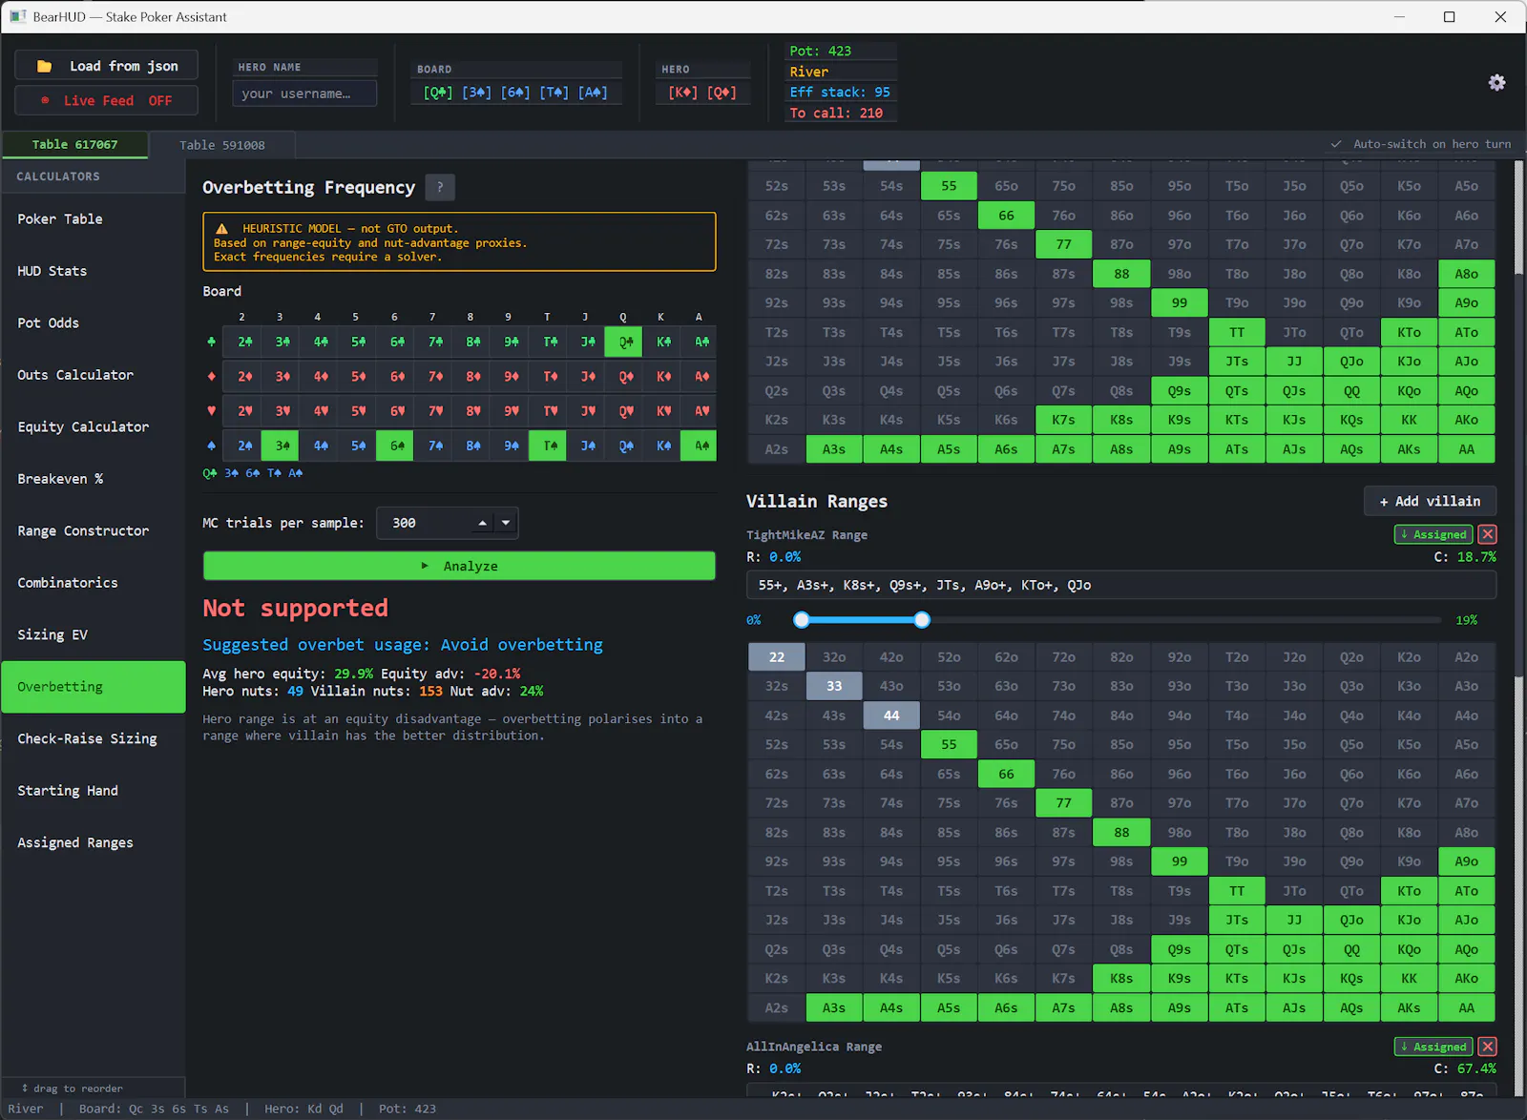Toggle A♠ card in board picker

tap(700, 446)
